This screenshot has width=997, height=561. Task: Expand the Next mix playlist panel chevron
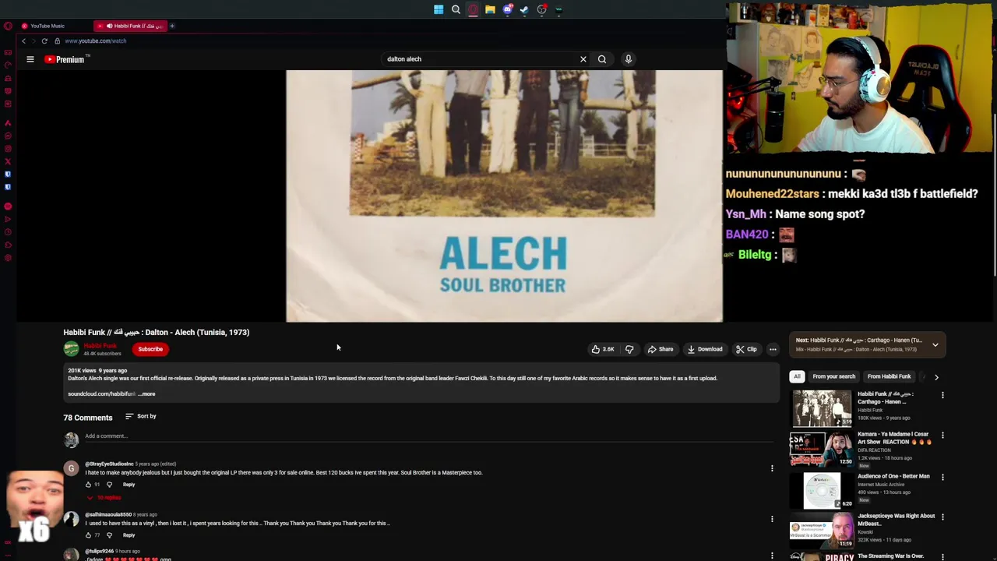coord(935,344)
